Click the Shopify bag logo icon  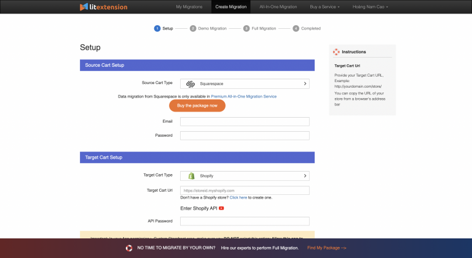point(191,176)
